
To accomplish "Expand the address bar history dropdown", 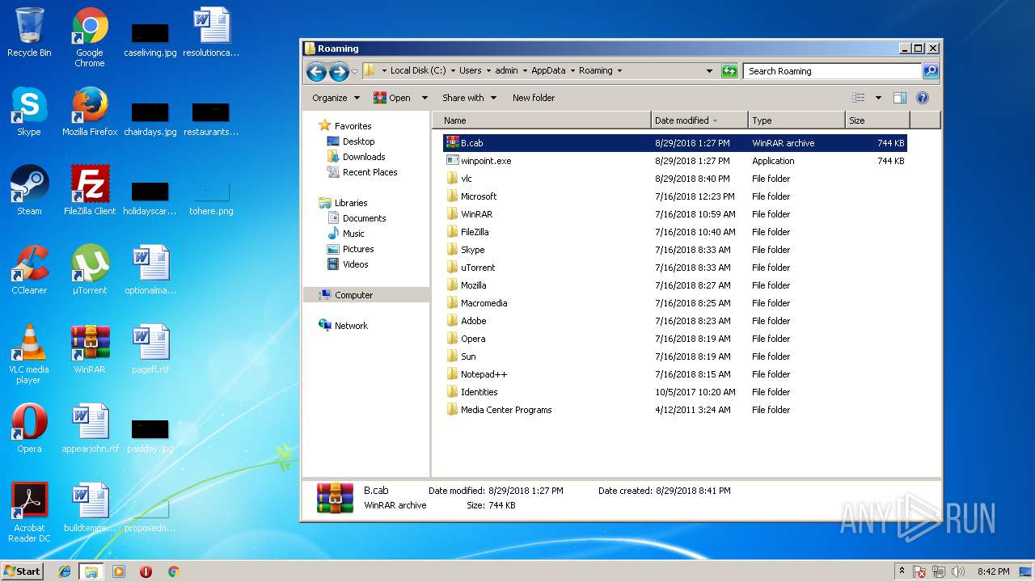I will pos(709,71).
